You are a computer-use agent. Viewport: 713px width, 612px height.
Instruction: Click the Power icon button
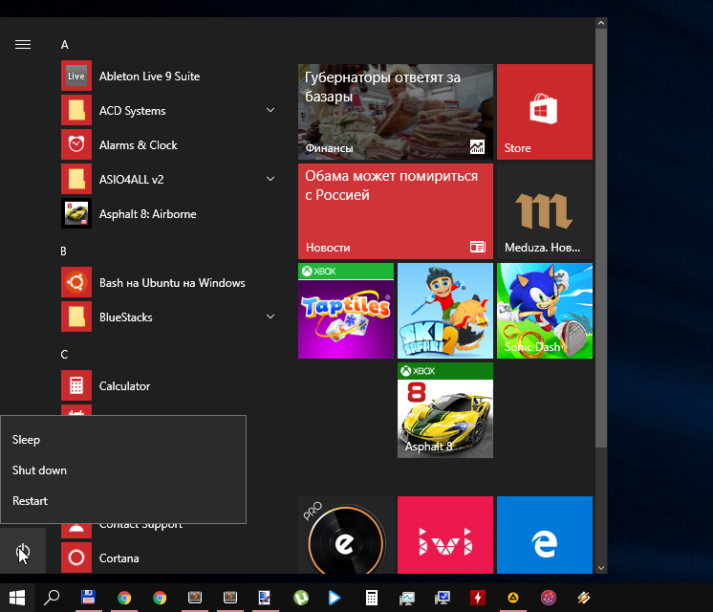(23, 552)
